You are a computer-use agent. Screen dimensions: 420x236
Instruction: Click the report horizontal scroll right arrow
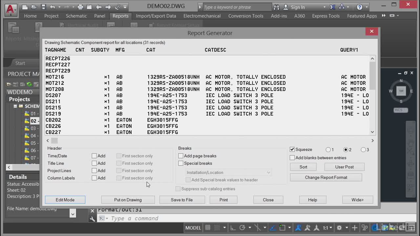tap(372, 141)
